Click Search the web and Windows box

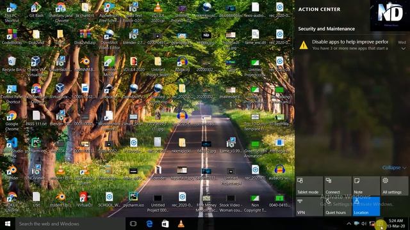pos(70,224)
